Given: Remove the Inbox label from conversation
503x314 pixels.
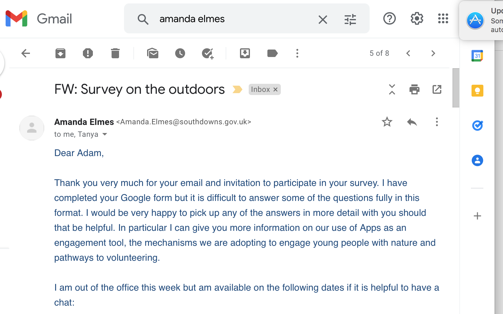Looking at the screenshot, I should point(275,89).
